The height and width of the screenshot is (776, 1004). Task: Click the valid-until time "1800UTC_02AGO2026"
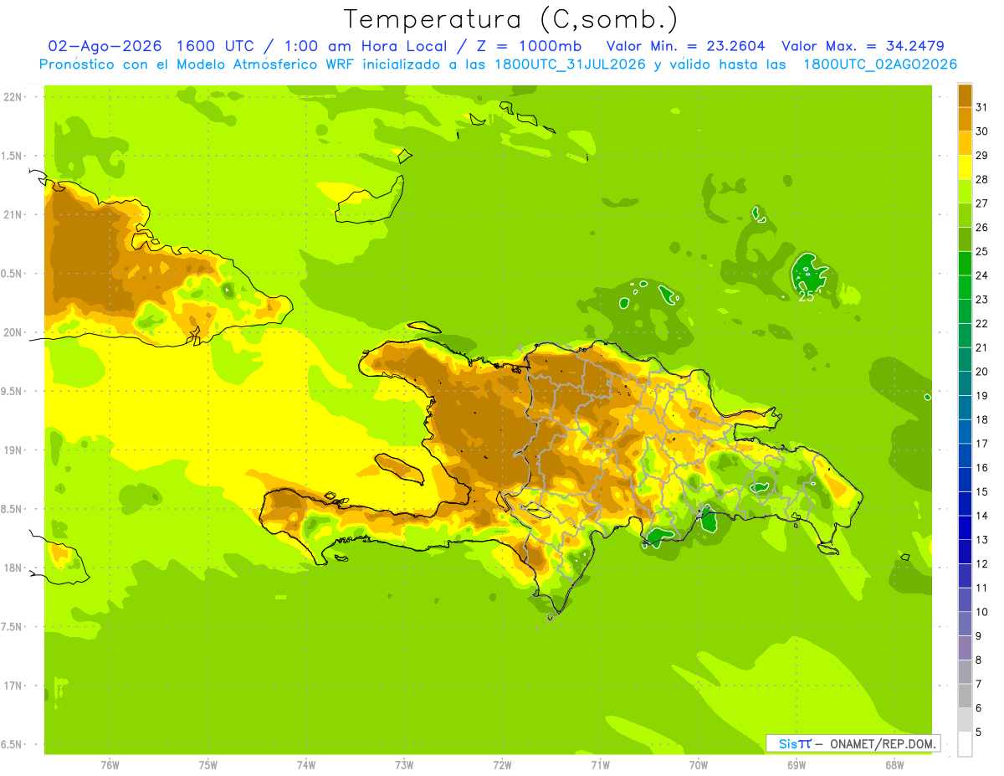pyautogui.click(x=880, y=64)
